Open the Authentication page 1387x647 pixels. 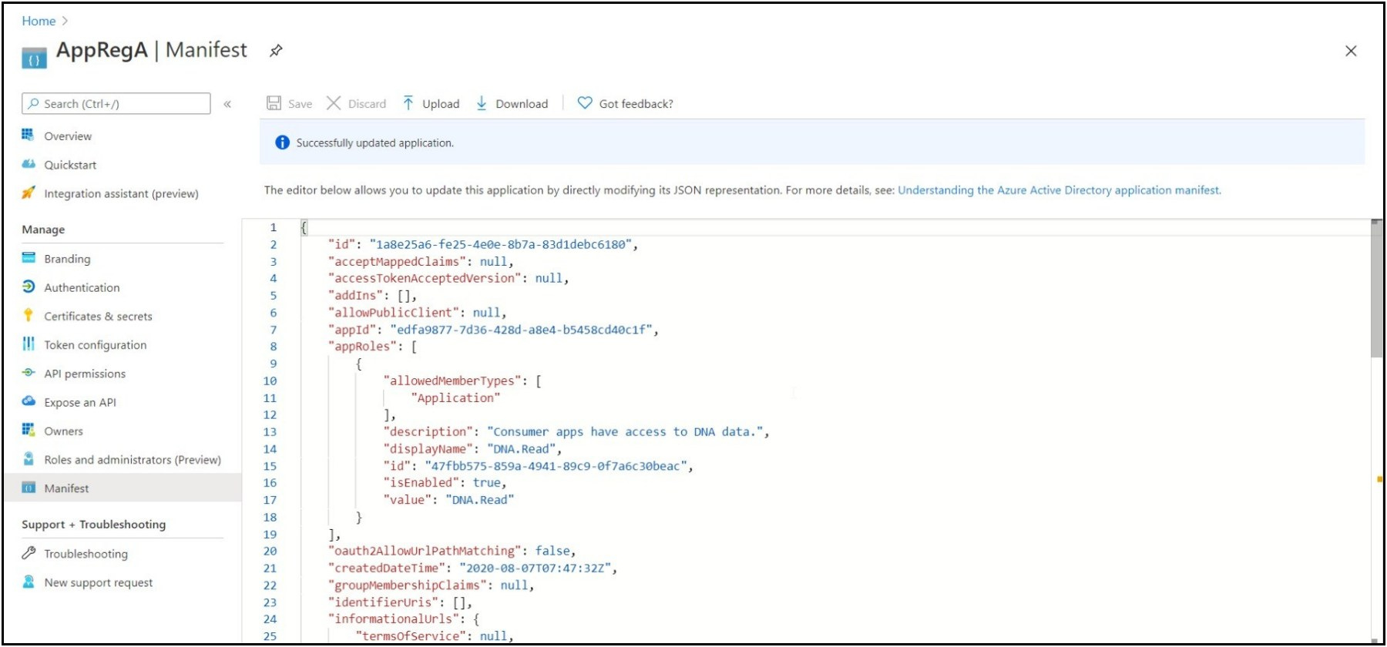coord(82,287)
